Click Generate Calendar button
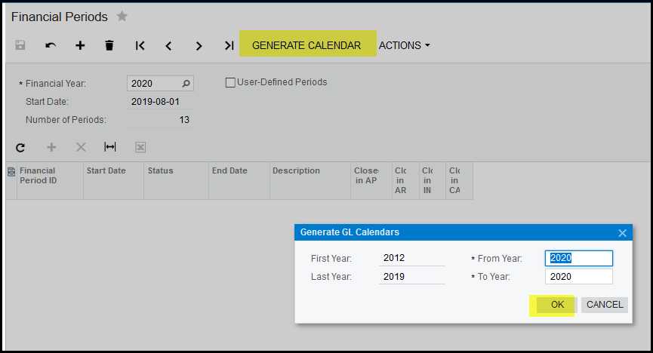The image size is (653, 353). tap(306, 45)
